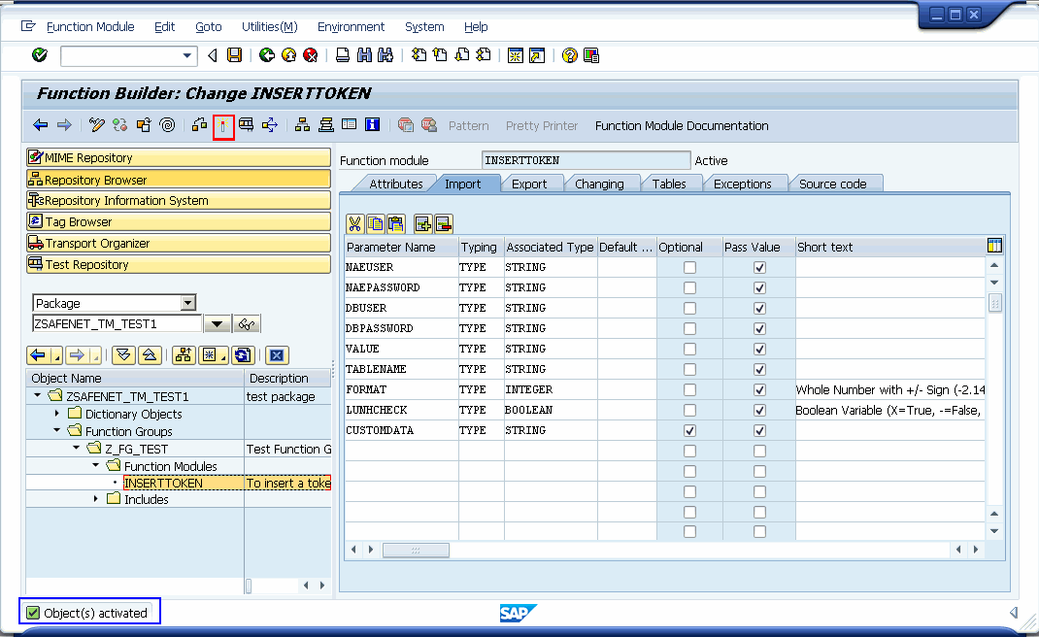This screenshot has width=1039, height=637.
Task: Open the Package object type dropdown
Action: click(x=188, y=303)
